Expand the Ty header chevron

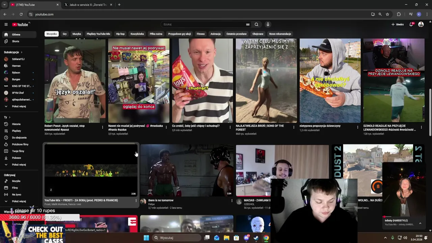tap(9, 117)
